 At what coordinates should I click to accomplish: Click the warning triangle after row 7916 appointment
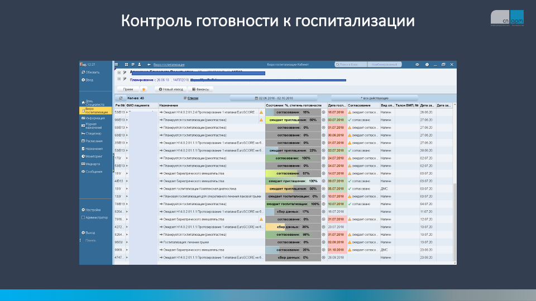point(261,219)
